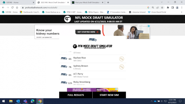Click the swap icon next to Sydney Brown
185x104 pixels.
122,67
